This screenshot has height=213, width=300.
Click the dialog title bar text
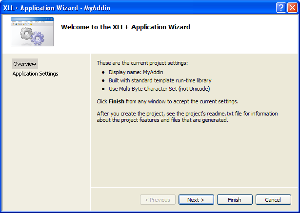pyautogui.click(x=57, y=8)
